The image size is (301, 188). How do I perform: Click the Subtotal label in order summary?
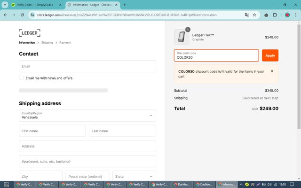click(x=181, y=91)
